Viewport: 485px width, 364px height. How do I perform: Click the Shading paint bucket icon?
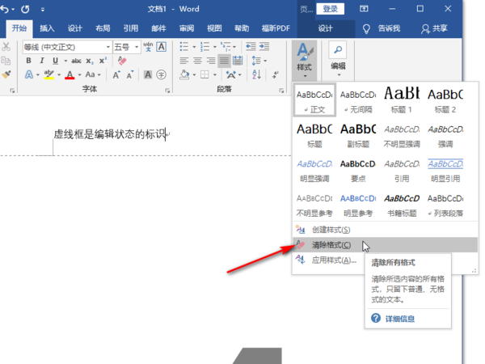pos(184,74)
